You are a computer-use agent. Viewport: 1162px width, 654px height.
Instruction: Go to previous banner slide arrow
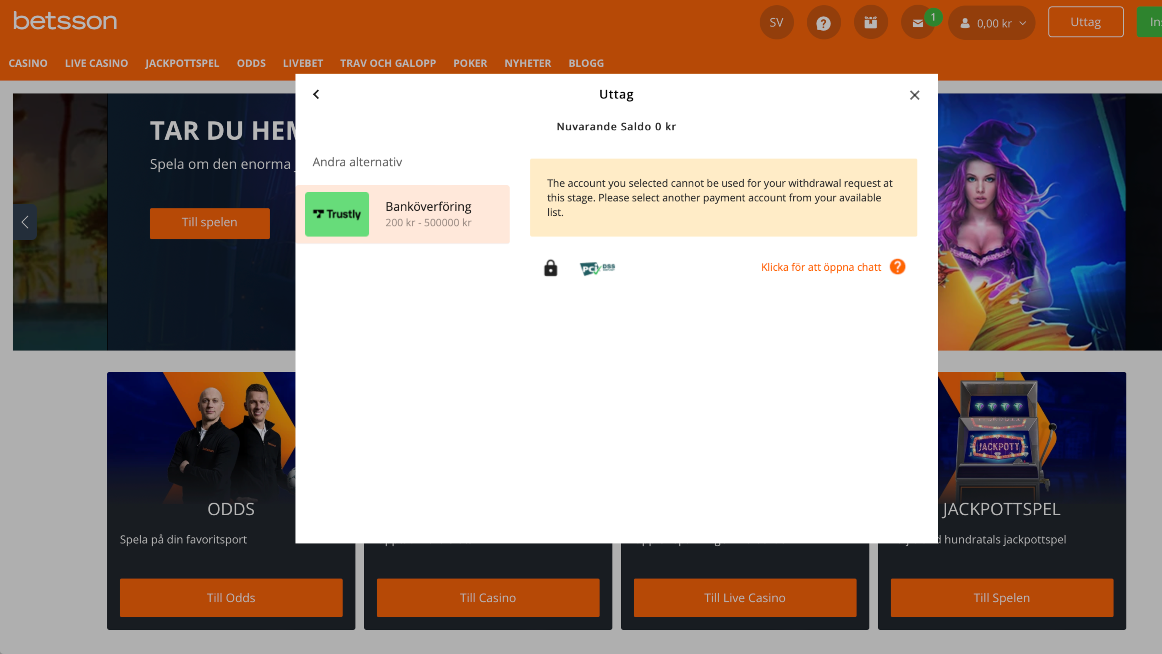tap(25, 222)
